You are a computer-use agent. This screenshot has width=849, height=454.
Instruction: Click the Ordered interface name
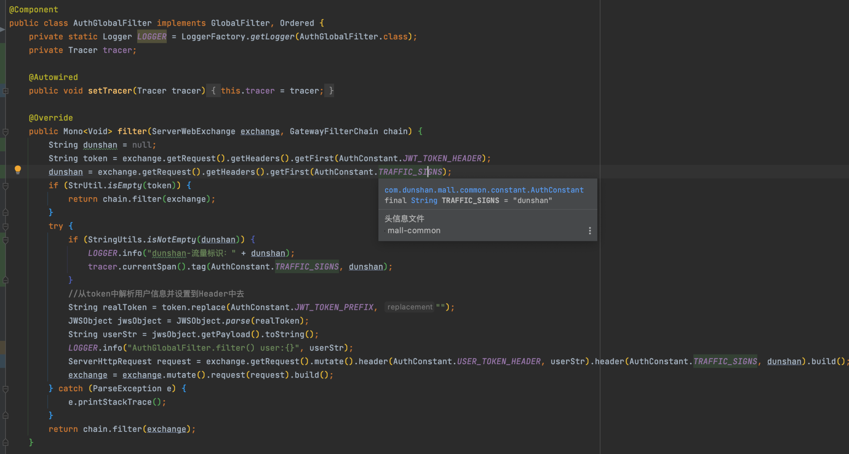pyautogui.click(x=297, y=23)
